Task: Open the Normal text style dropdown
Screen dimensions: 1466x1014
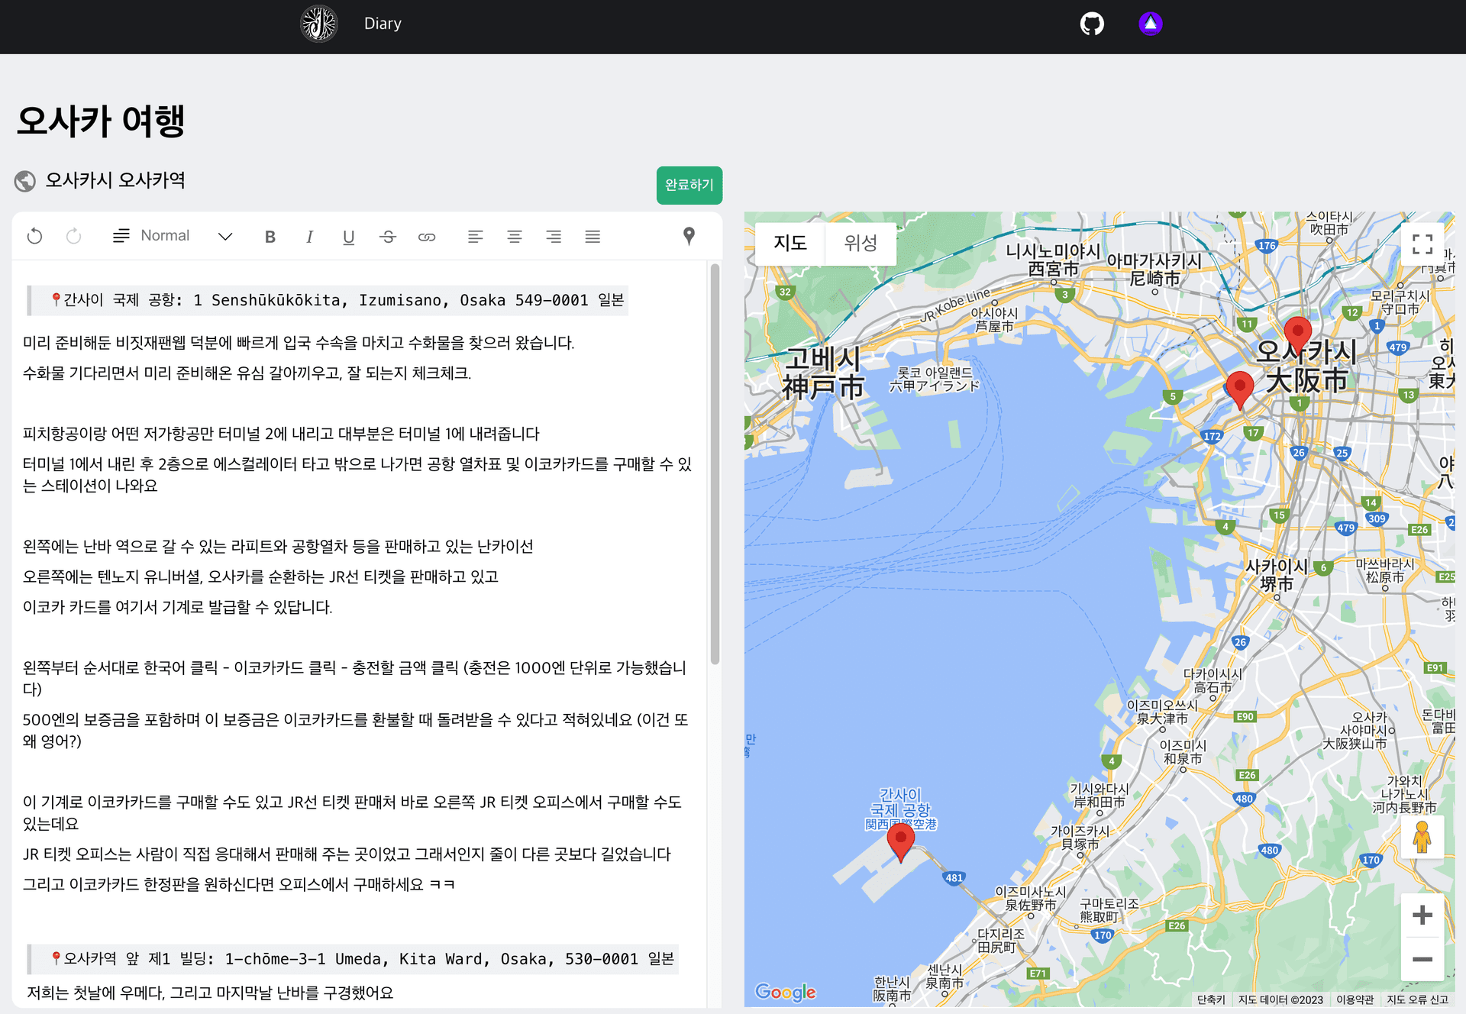Action: coord(164,235)
